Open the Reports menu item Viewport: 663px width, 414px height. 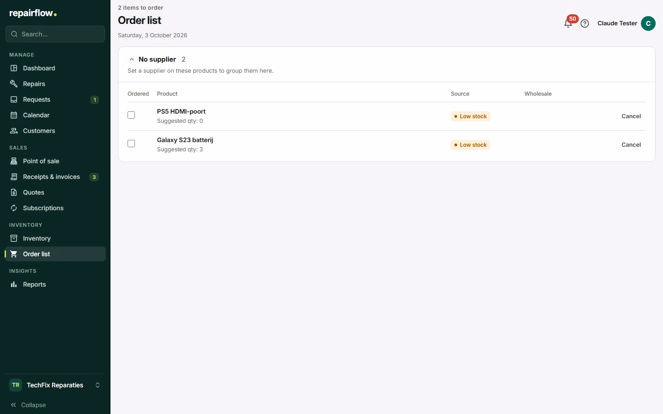pos(55,284)
